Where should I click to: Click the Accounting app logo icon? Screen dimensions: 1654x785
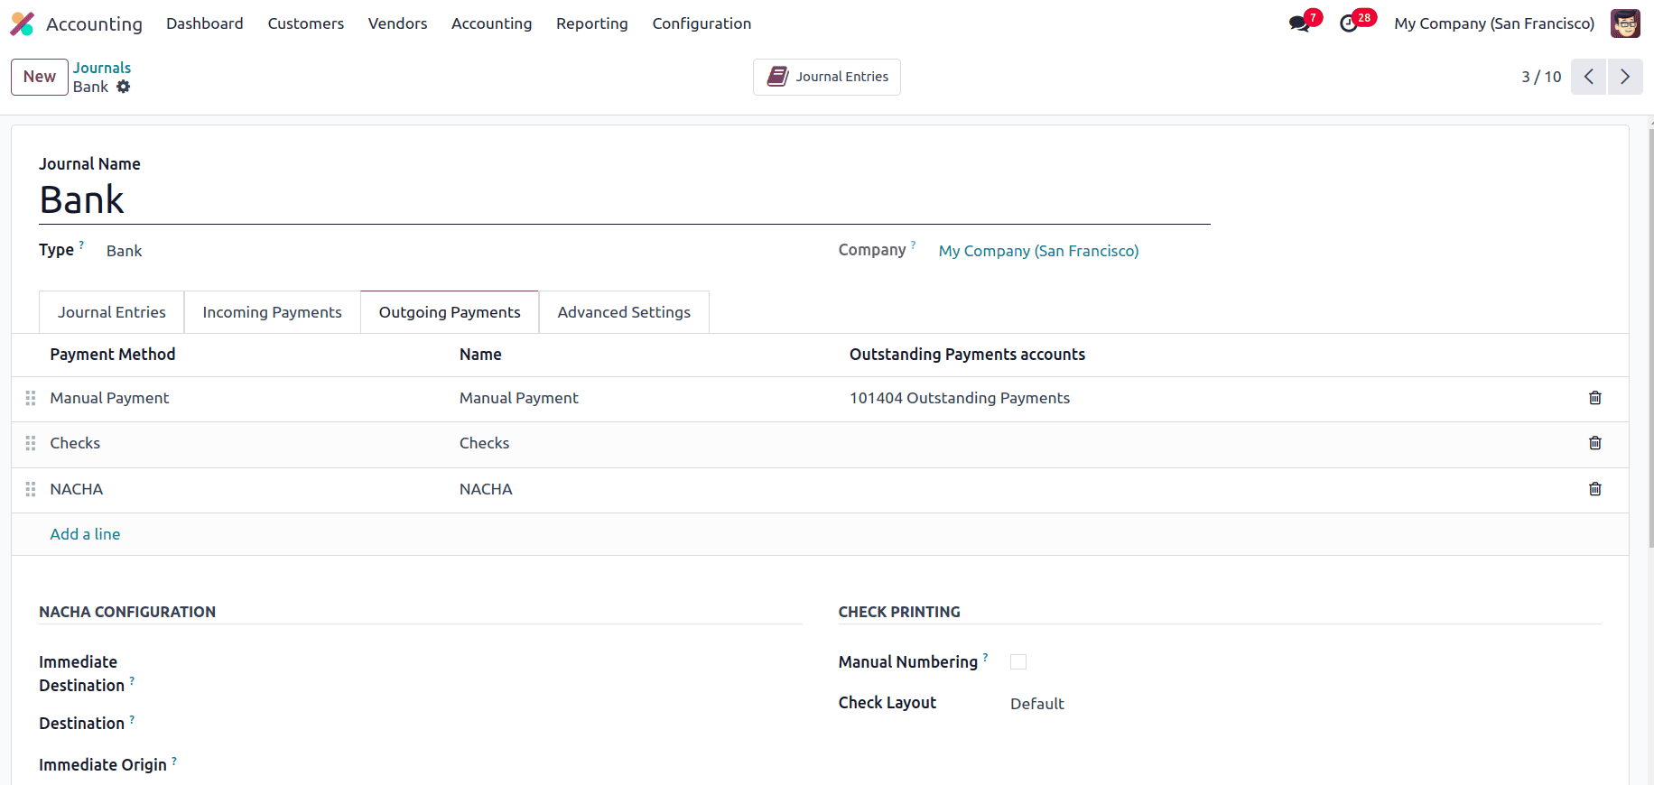tap(22, 23)
